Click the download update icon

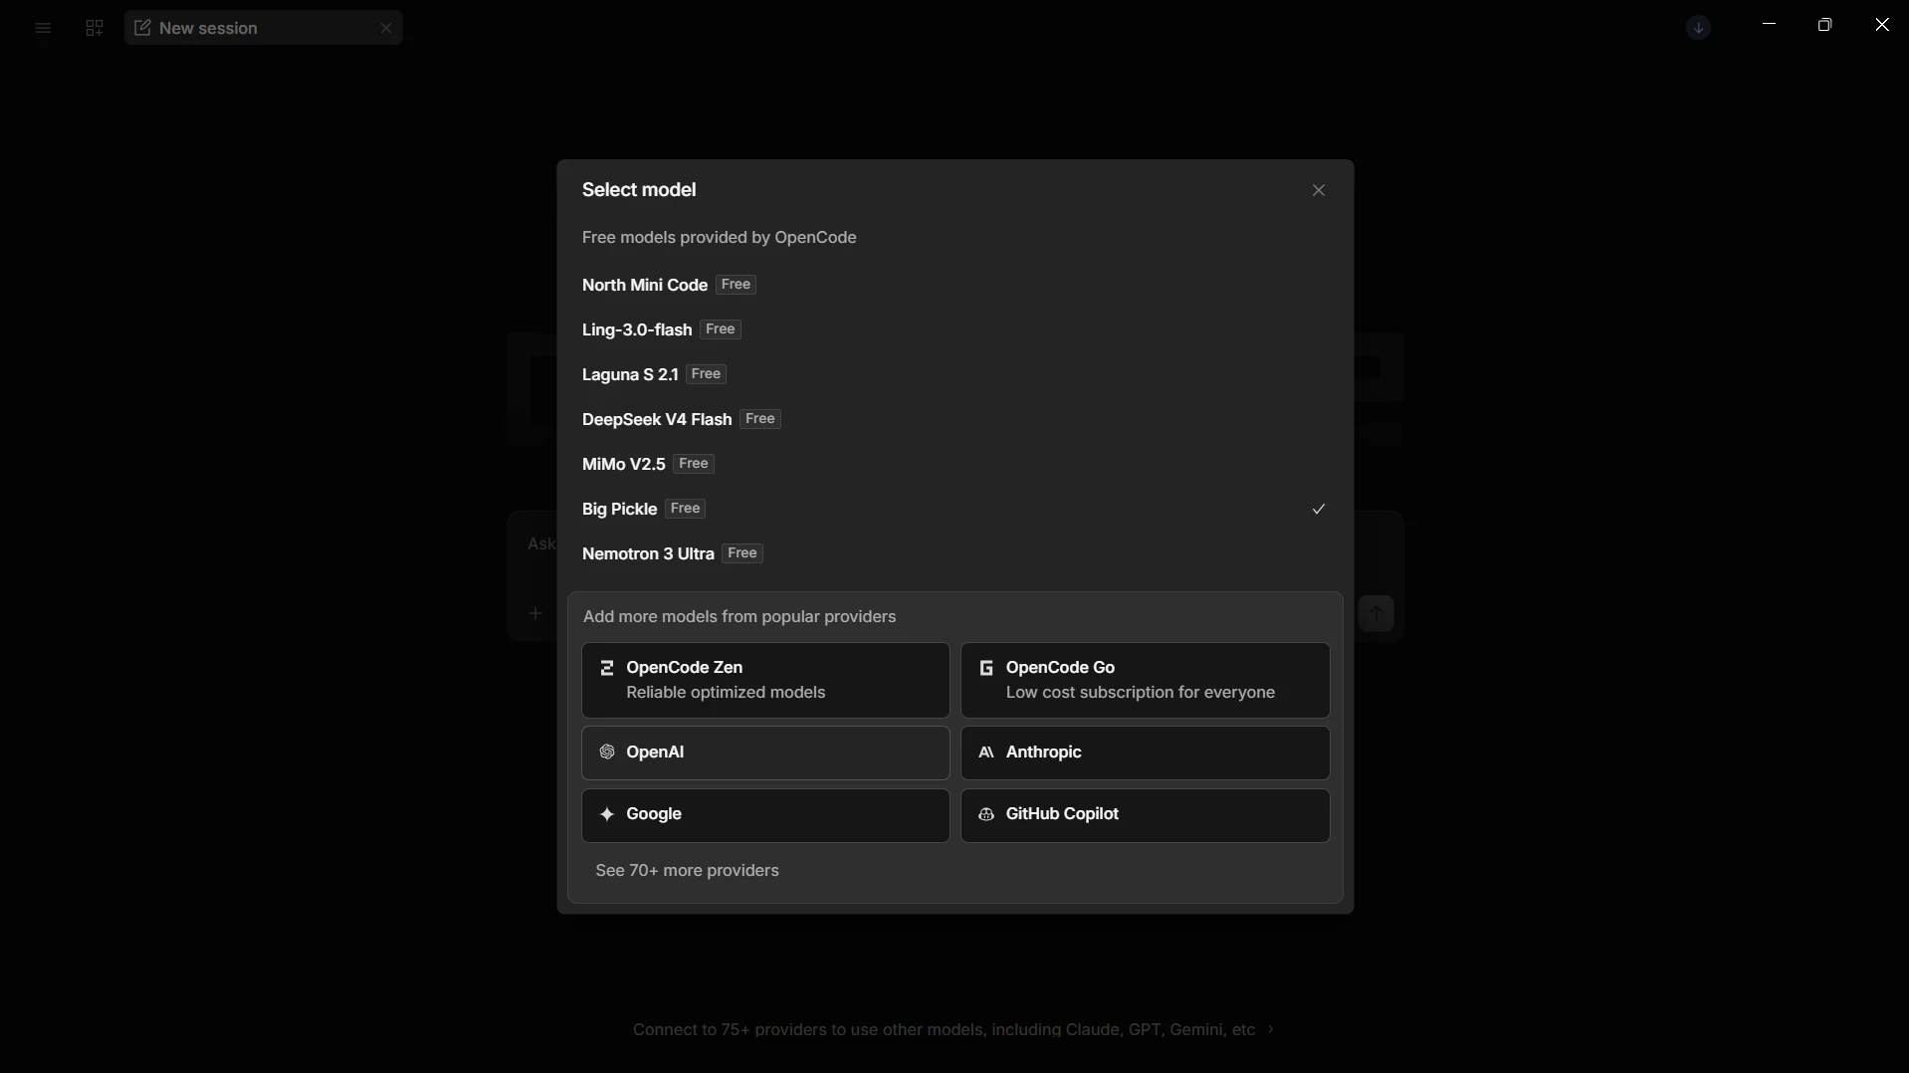point(1699,28)
